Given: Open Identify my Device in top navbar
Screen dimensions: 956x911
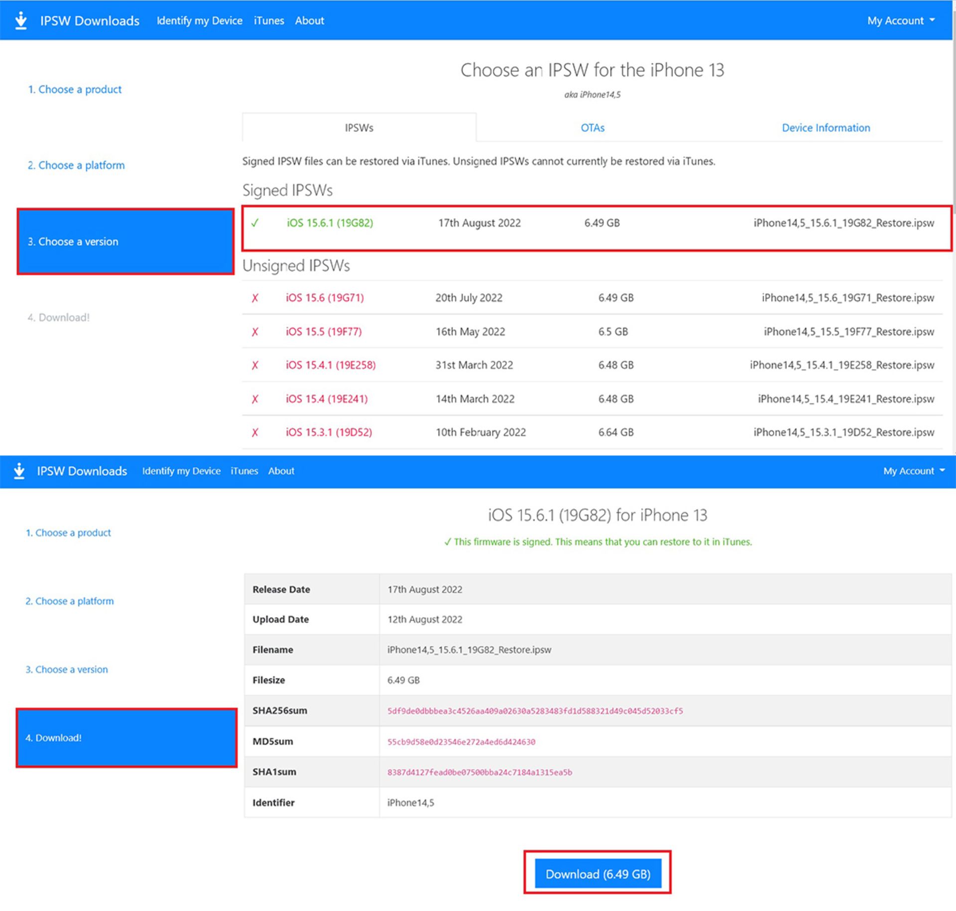Looking at the screenshot, I should click(199, 20).
